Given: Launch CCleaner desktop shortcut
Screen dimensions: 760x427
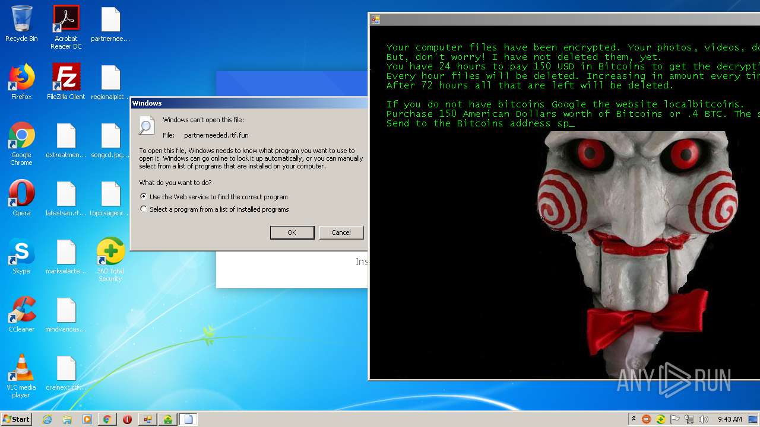Looking at the screenshot, I should [21, 314].
